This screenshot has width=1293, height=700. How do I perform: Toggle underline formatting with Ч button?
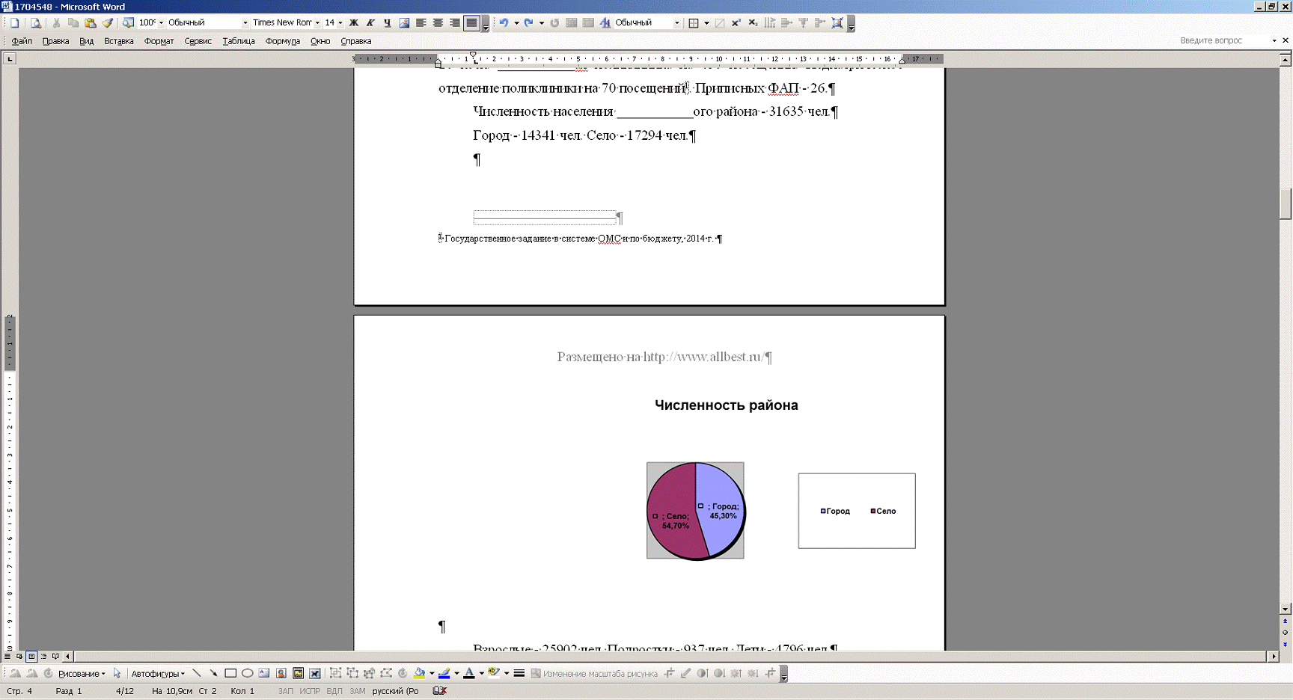pyautogui.click(x=387, y=23)
